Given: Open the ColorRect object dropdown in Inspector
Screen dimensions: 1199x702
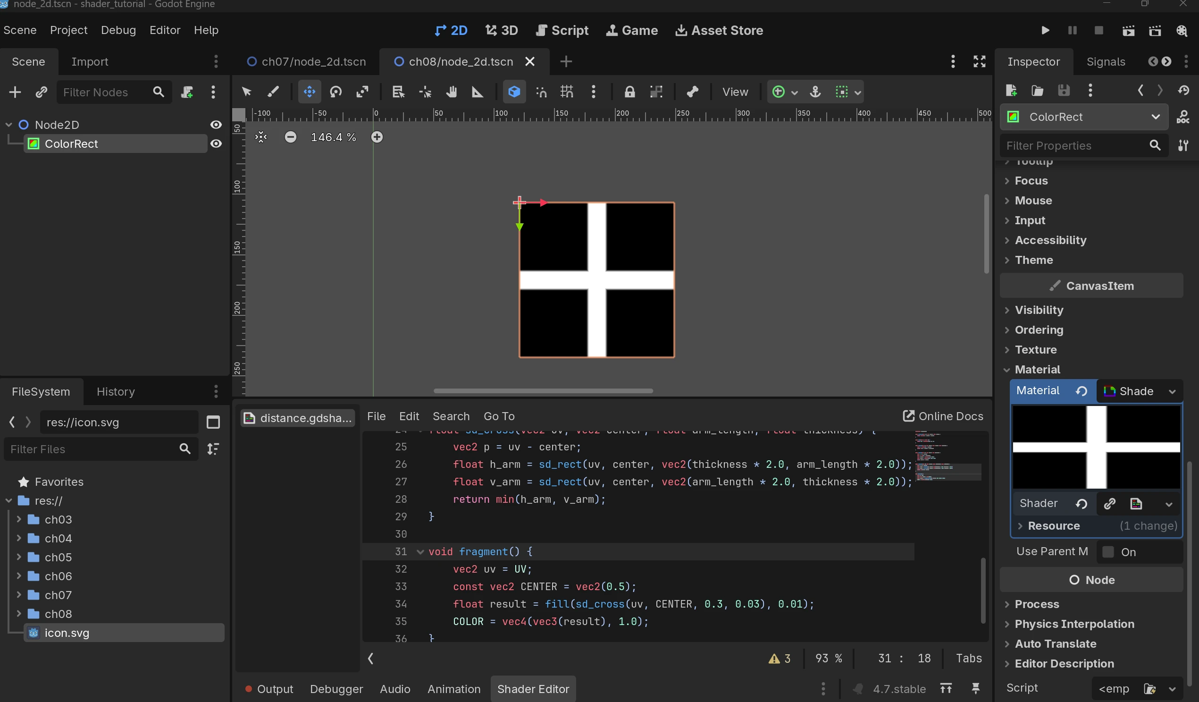Looking at the screenshot, I should point(1084,117).
